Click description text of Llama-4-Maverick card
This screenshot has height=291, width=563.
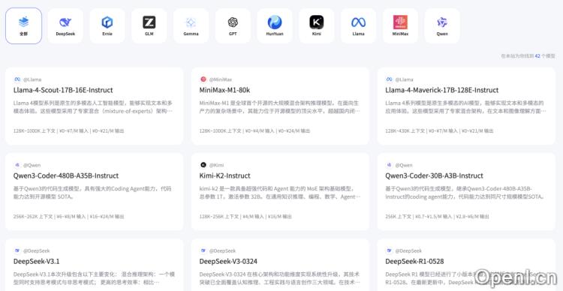(465, 107)
